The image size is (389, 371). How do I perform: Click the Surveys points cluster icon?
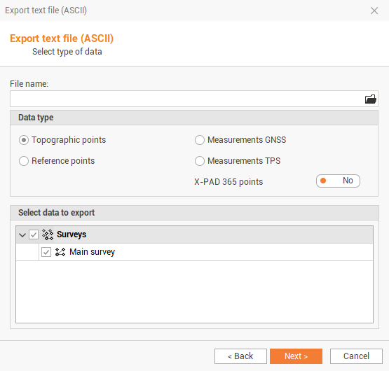coord(48,234)
